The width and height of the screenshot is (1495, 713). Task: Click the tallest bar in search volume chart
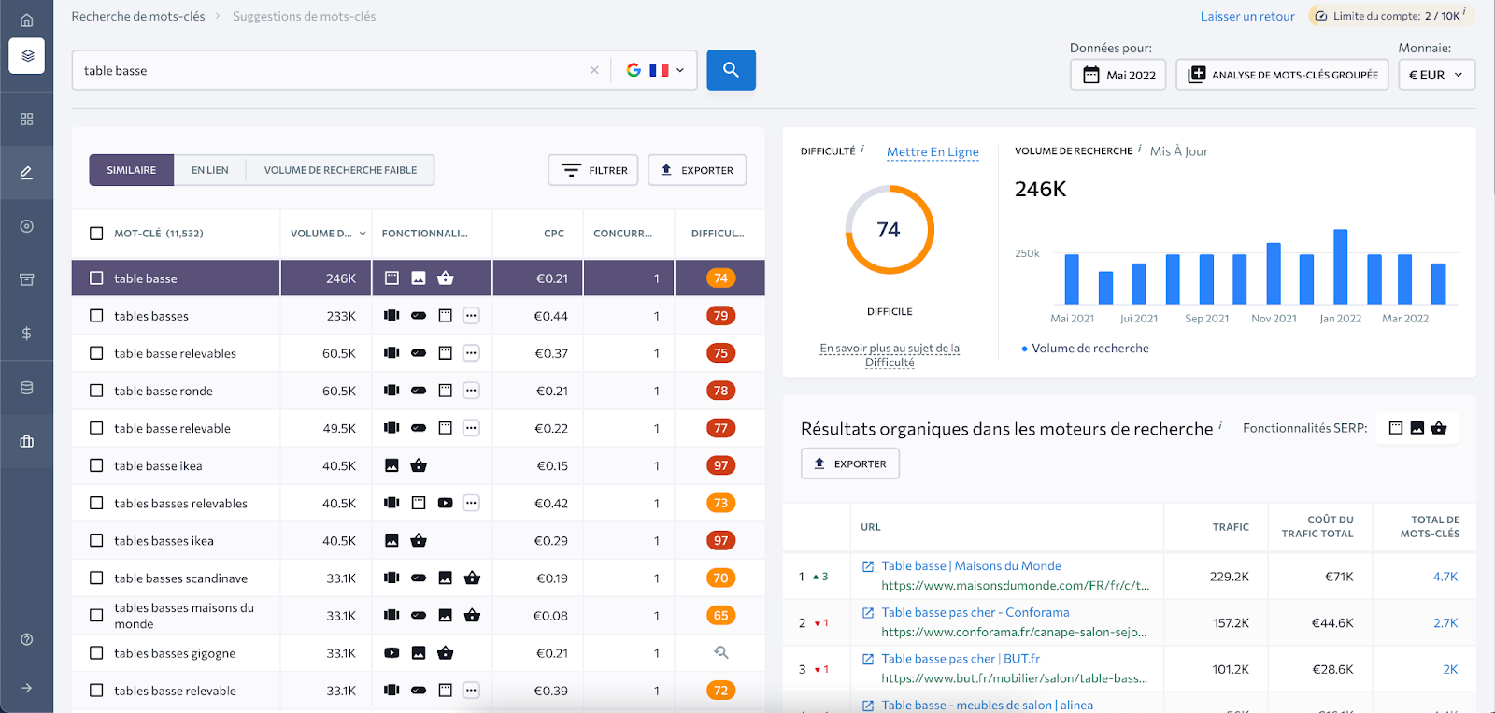tap(1340, 266)
